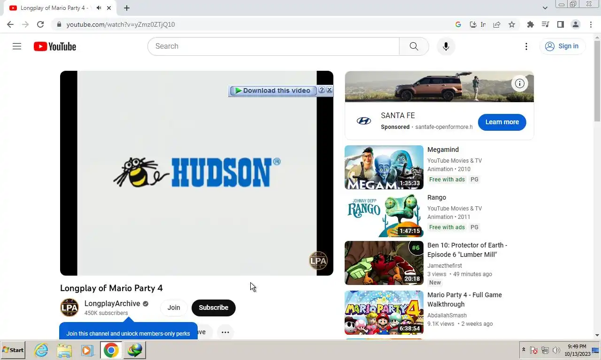The height and width of the screenshot is (360, 601).
Task: Click Learn more on Santa Fe ad
Action: tap(502, 122)
